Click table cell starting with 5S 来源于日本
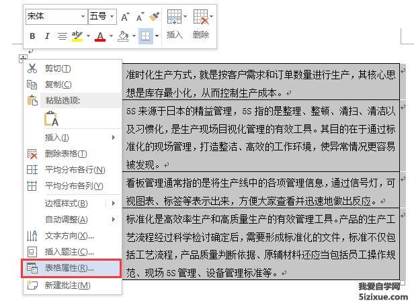The width and height of the screenshot is (414, 305). pos(261,136)
